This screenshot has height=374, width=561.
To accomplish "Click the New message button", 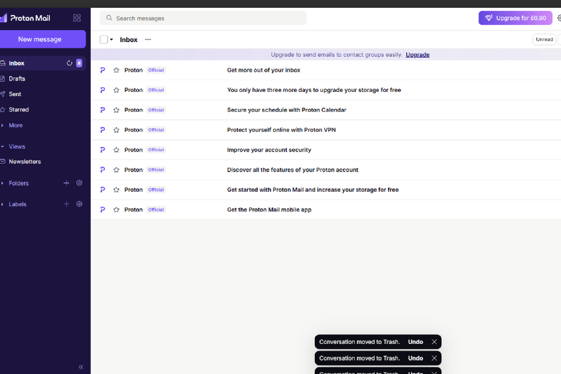I will (x=42, y=39).
